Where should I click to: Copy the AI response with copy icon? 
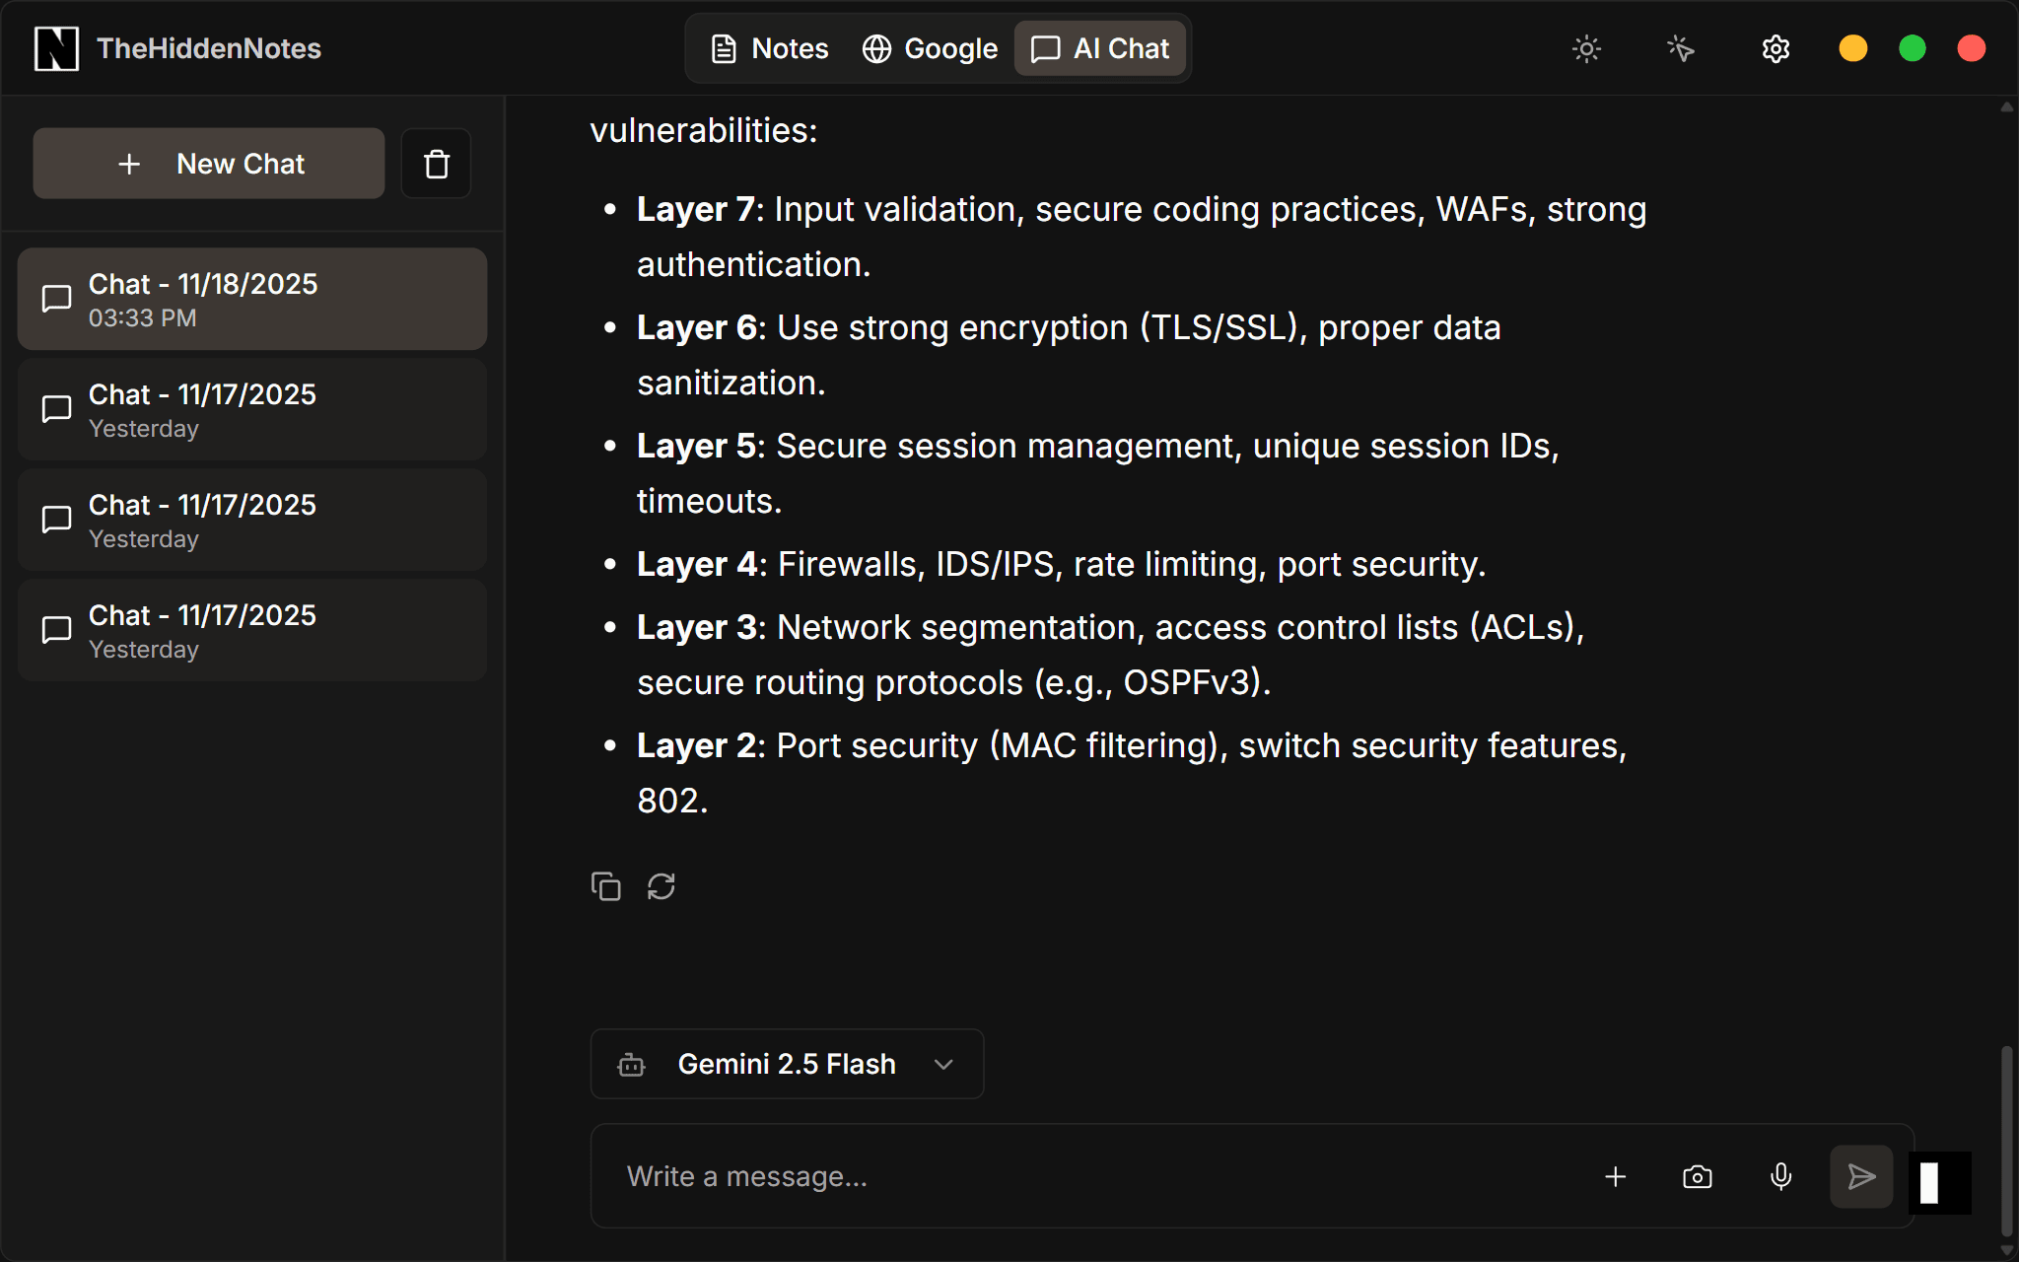point(605,886)
